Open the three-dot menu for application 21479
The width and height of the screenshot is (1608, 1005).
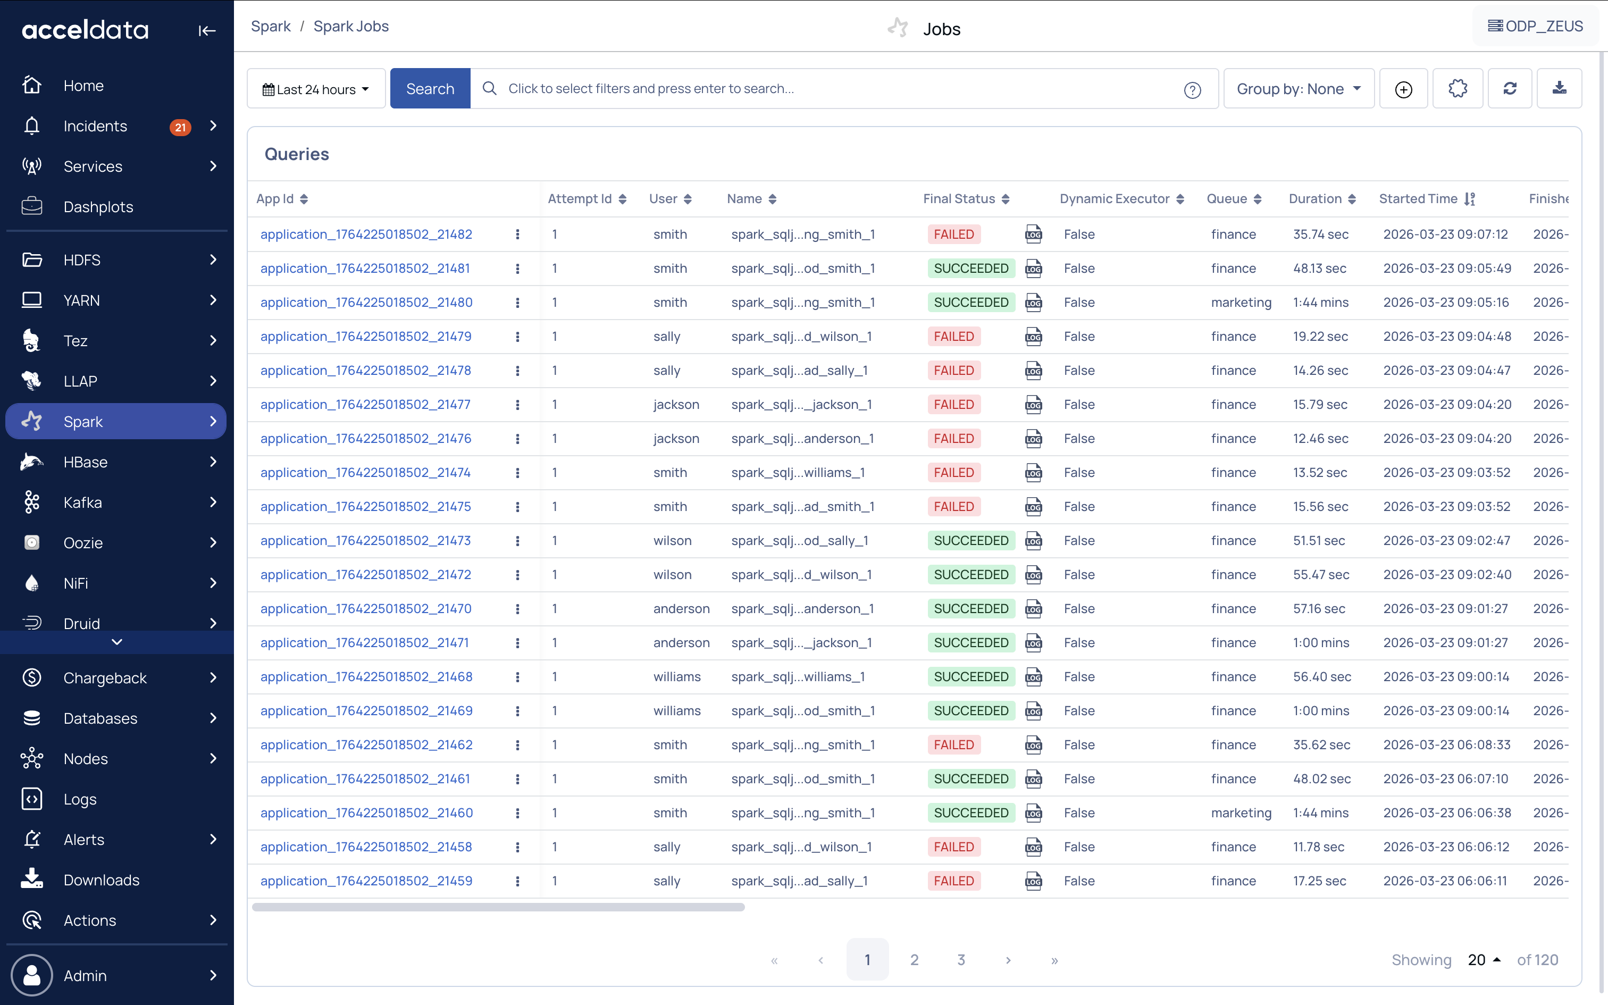[517, 336]
